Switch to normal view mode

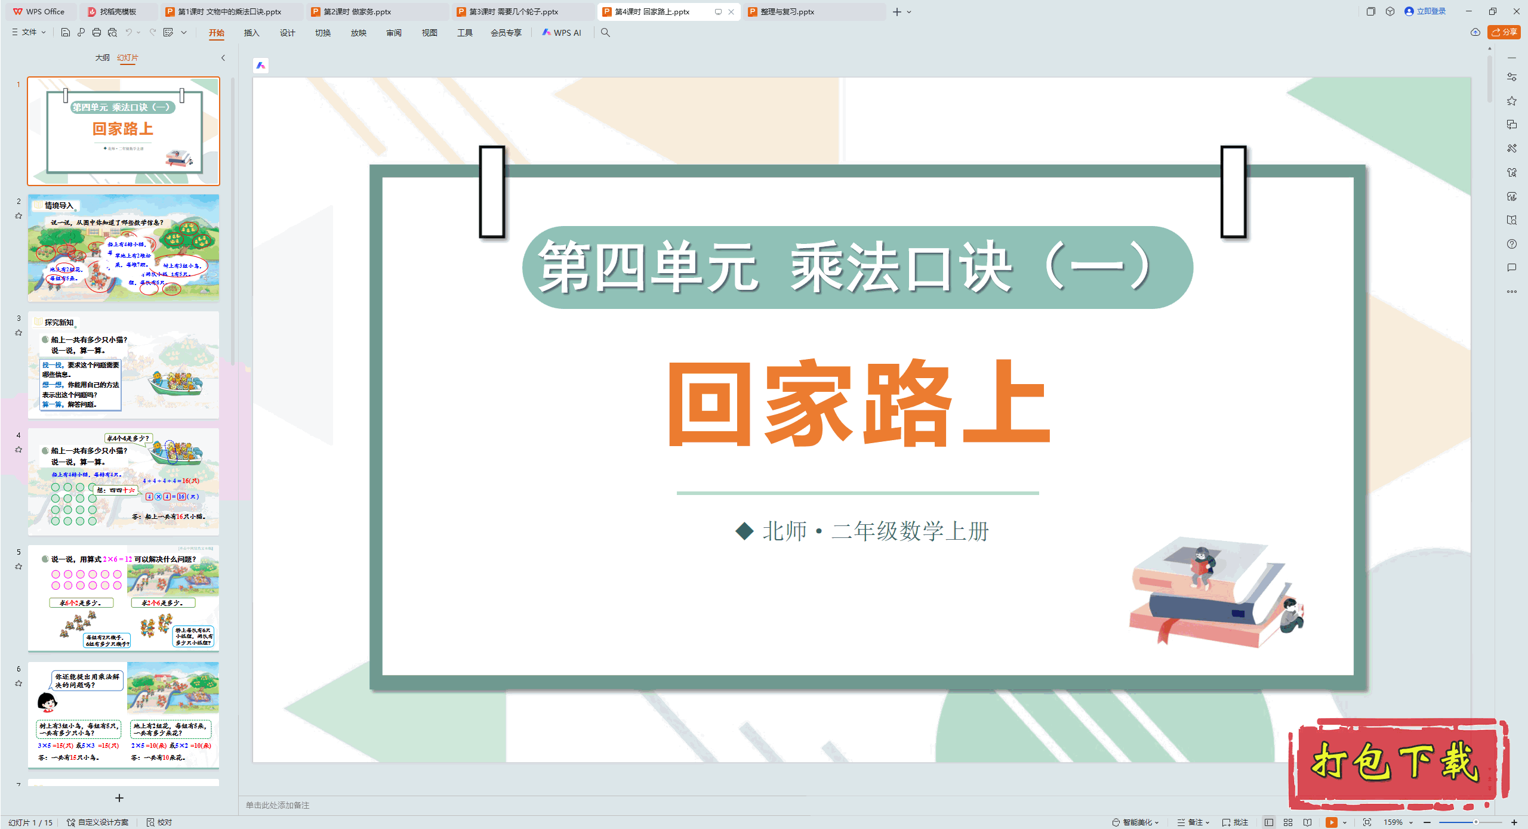tap(1269, 822)
